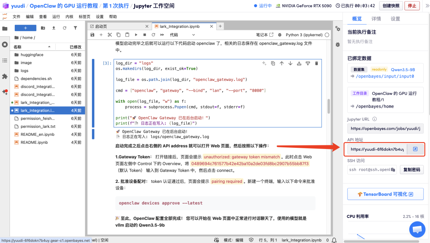Click the yuudi user link in breadcrumb
Screen dimensions: 430x243
[x=18, y=6]
